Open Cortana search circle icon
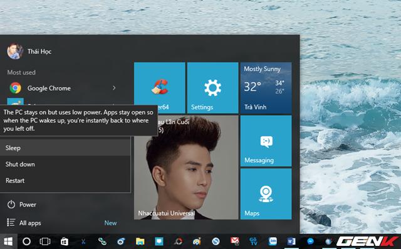 click(x=26, y=241)
